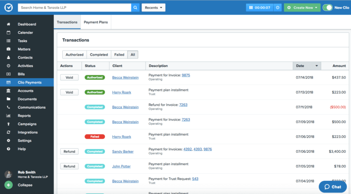This screenshot has width=351, height=194.
Task: Click the Contacts person icon
Action: click(8, 57)
